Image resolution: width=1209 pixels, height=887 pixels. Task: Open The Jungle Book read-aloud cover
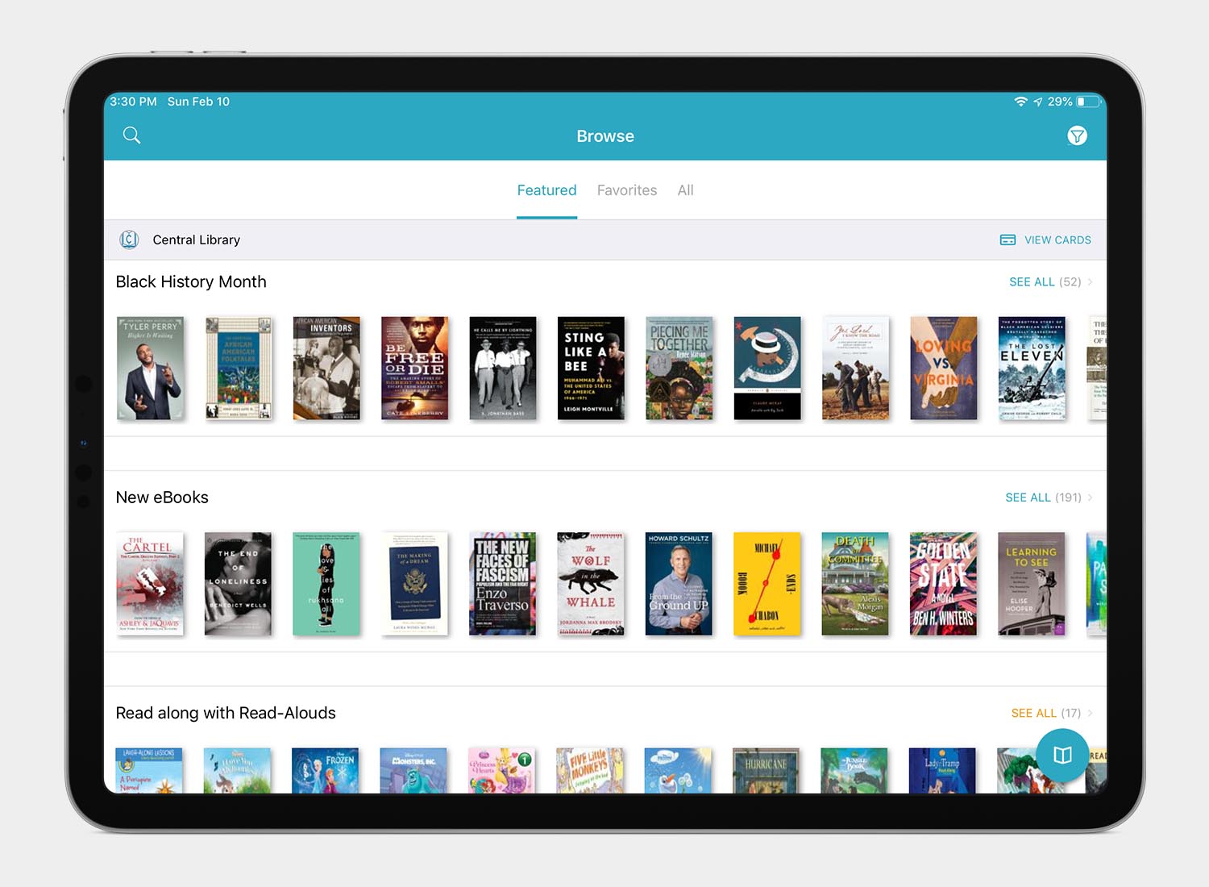tap(855, 770)
